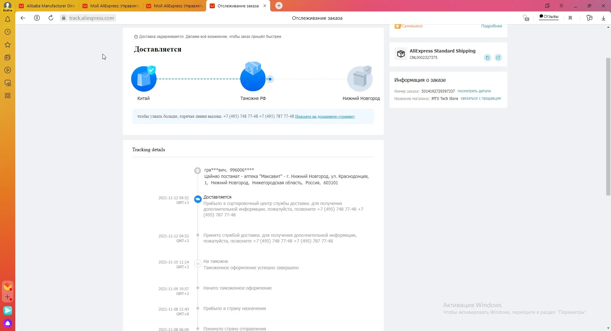The height and width of the screenshot is (331, 611).
Task: Launch Alice voice assistant
Action: (8, 323)
